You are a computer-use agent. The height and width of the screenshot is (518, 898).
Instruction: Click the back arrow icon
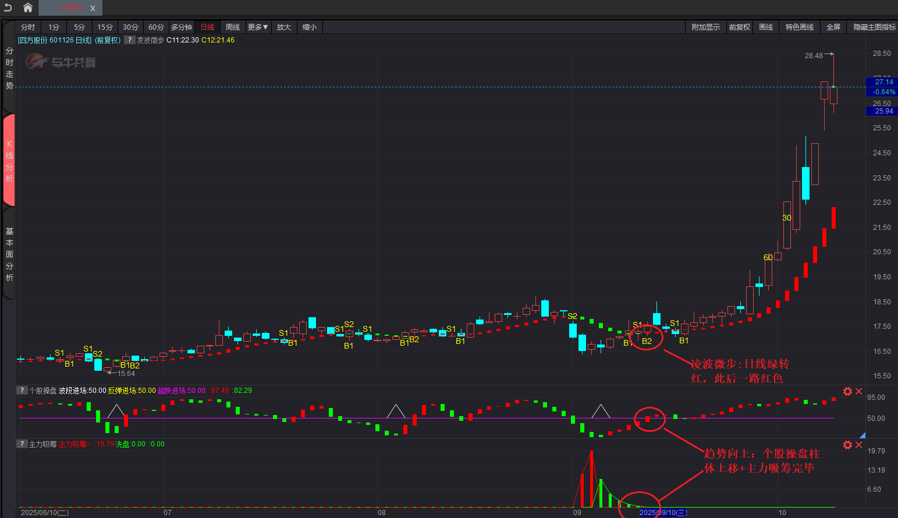8,8
